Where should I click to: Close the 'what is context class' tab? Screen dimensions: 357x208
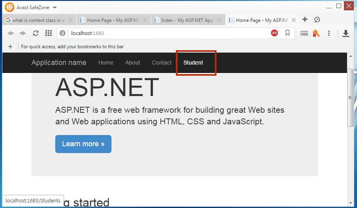coord(70,20)
